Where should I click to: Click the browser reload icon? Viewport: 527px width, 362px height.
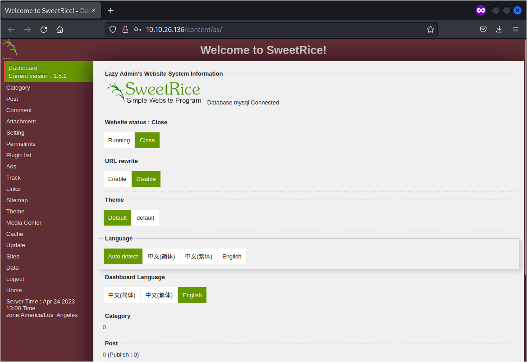[44, 30]
